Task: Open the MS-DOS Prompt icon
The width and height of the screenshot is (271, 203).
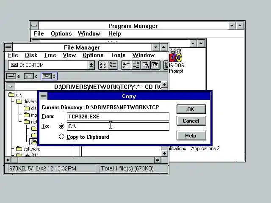Action: (x=176, y=61)
